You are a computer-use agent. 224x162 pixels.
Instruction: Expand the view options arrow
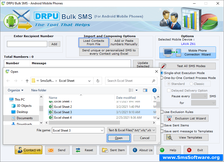(137, 90)
